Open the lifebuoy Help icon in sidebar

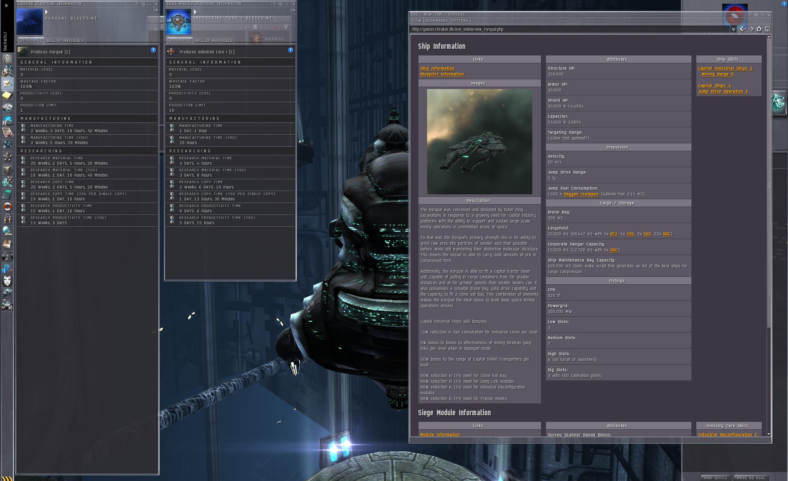(7, 207)
